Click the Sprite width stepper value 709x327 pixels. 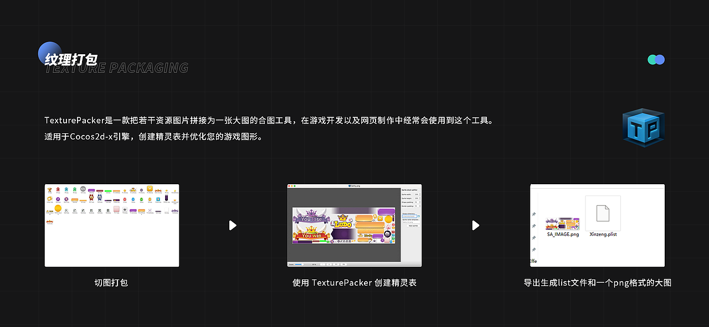click(x=417, y=194)
